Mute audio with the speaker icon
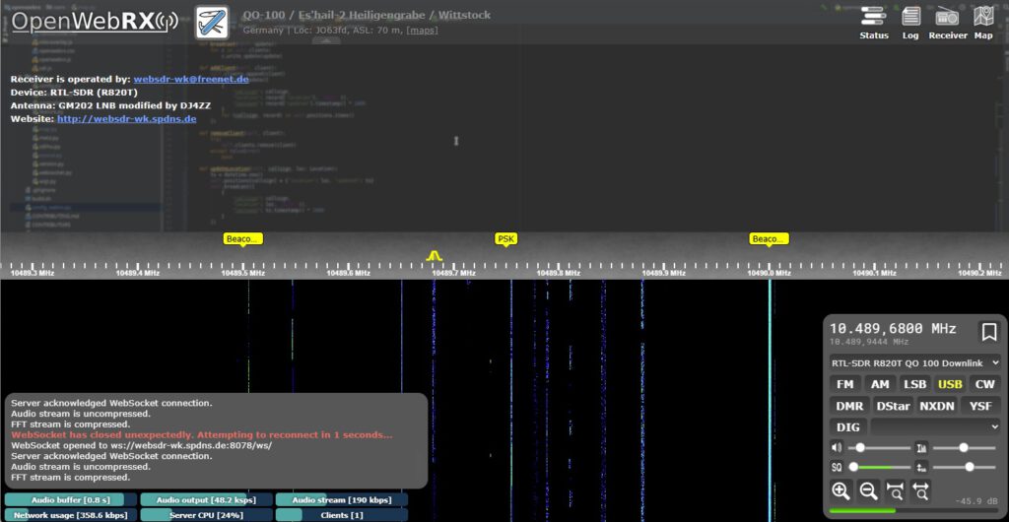The width and height of the screenshot is (1009, 522). pos(839,448)
